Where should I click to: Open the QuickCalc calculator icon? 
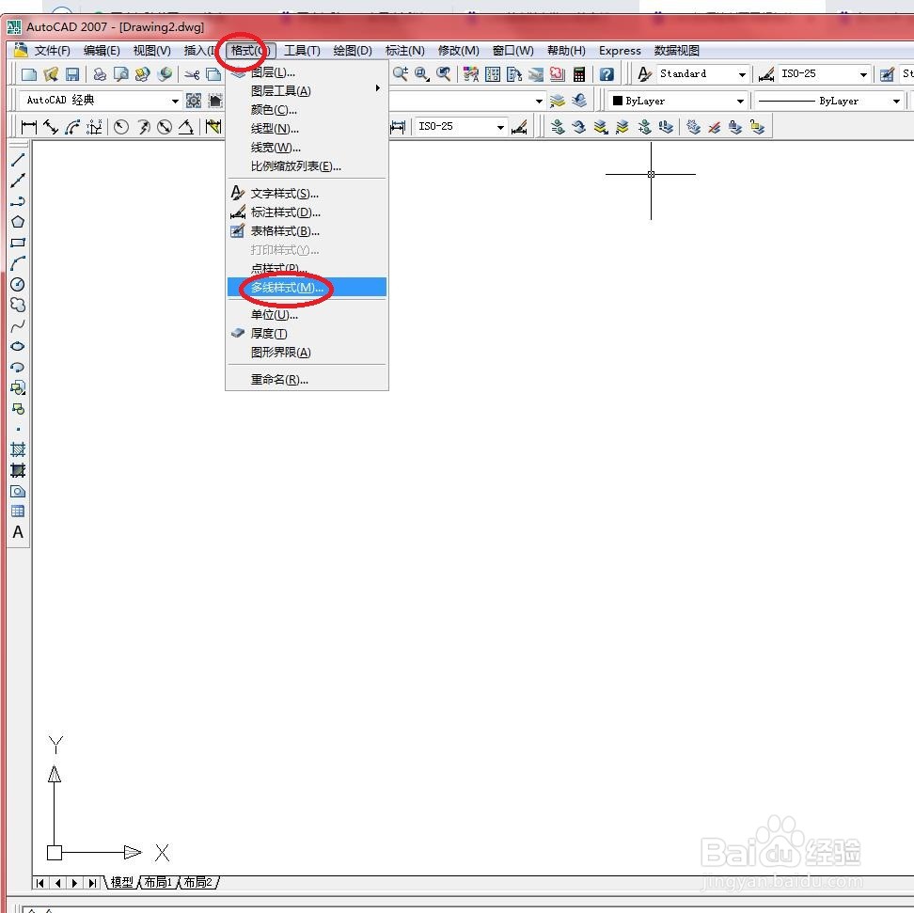[579, 74]
